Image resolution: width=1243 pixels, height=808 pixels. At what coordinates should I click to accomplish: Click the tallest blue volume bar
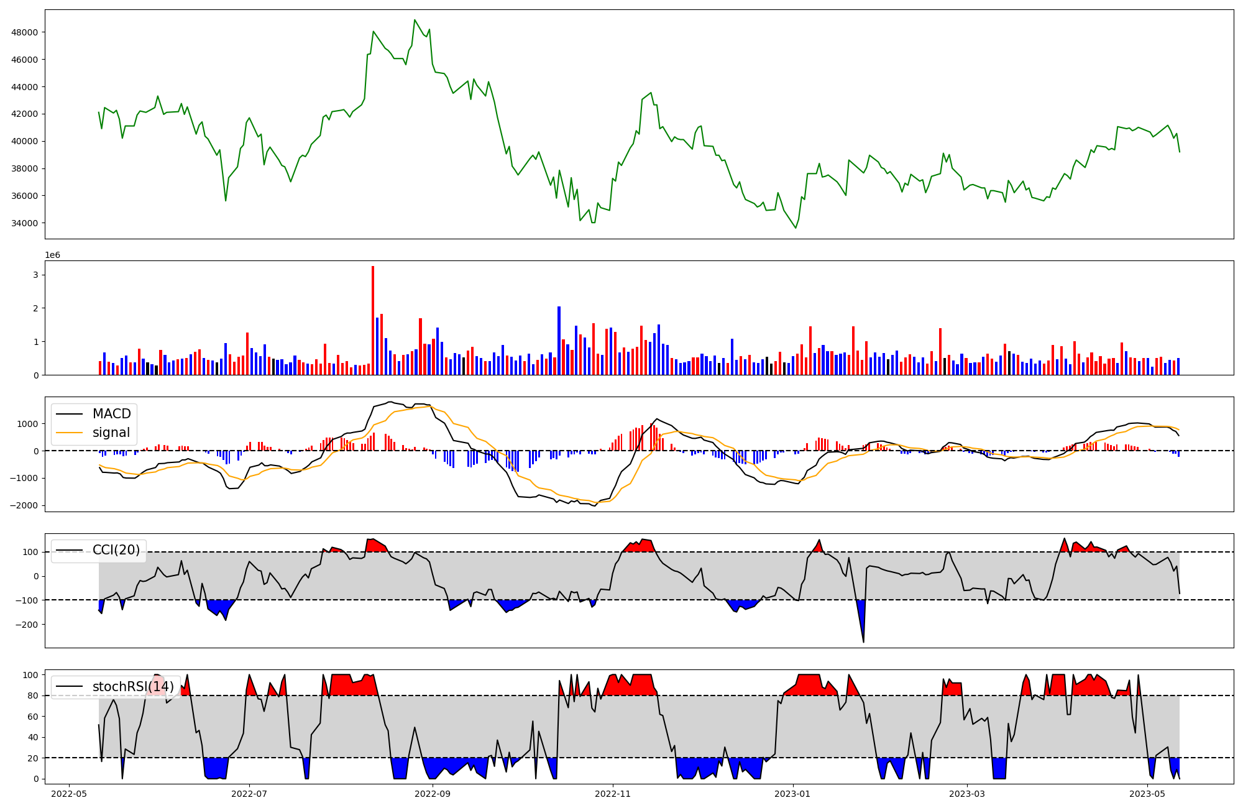point(559,342)
